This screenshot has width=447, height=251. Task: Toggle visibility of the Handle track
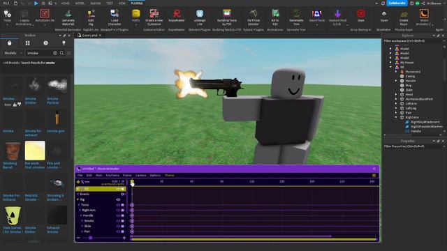pyautogui.click(x=118, y=215)
